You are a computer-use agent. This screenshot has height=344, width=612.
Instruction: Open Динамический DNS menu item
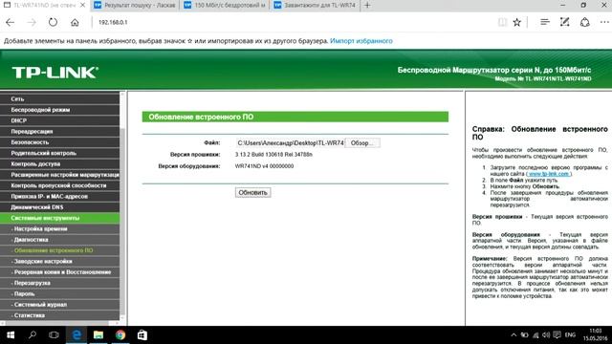coord(59,207)
